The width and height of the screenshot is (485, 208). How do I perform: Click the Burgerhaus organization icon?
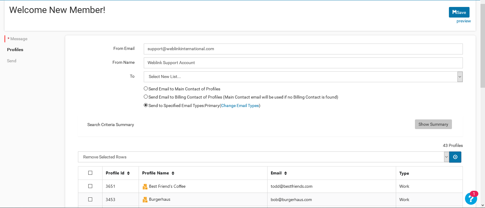145,200
